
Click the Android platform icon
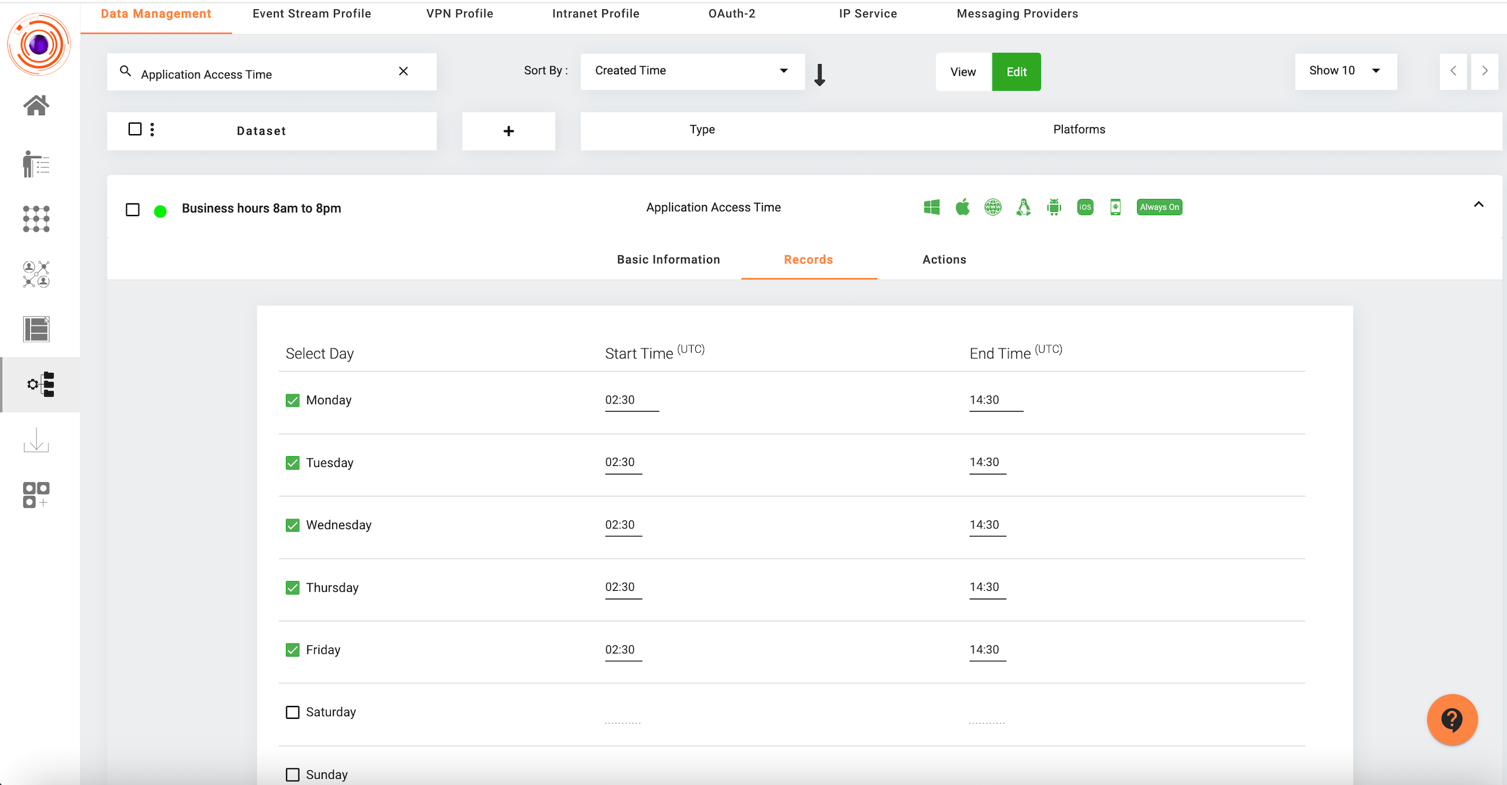[x=1054, y=207]
